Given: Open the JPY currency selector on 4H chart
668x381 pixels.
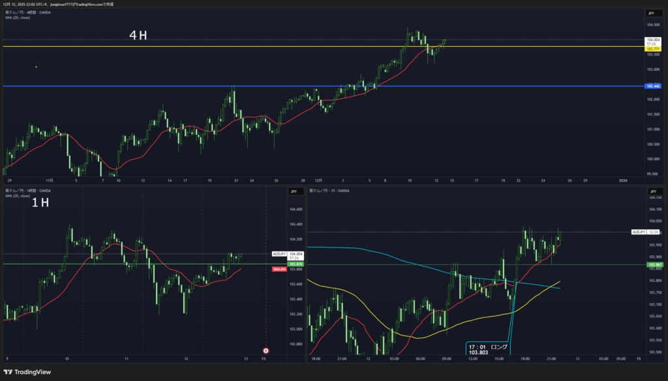Looking at the screenshot, I should 651,13.
